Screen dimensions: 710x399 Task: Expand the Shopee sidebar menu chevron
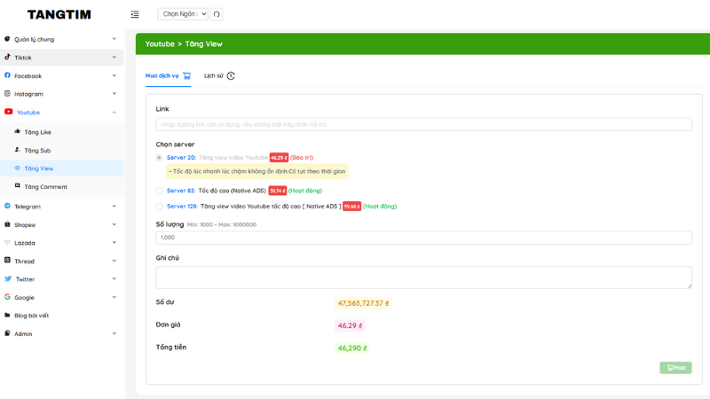point(114,224)
